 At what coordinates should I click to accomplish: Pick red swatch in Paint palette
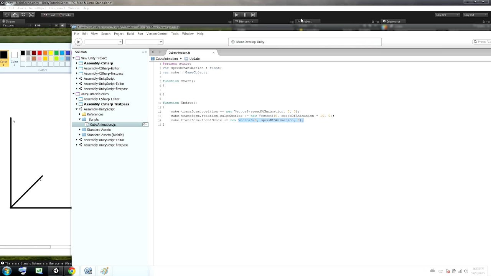click(40, 53)
